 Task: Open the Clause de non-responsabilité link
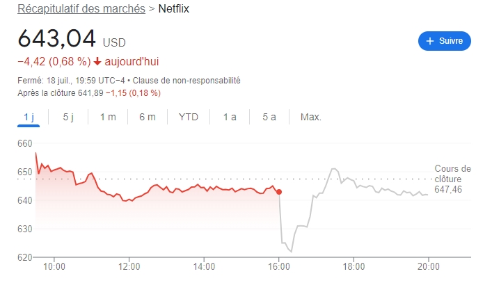[x=186, y=81]
